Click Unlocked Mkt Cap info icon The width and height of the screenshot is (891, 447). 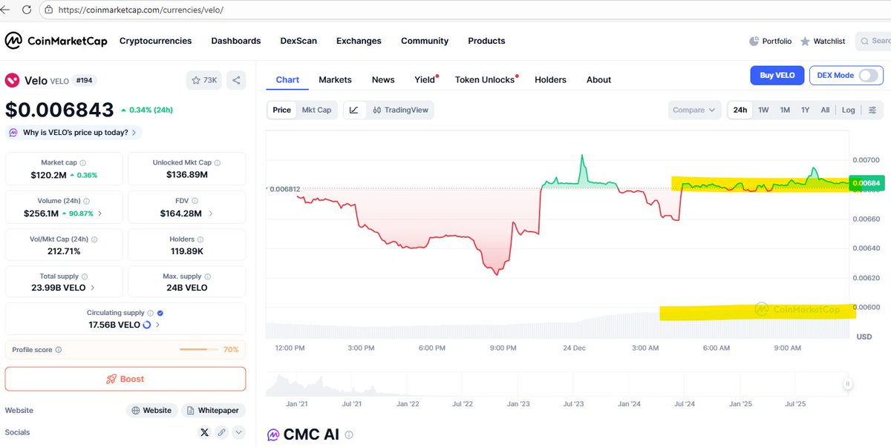point(218,162)
